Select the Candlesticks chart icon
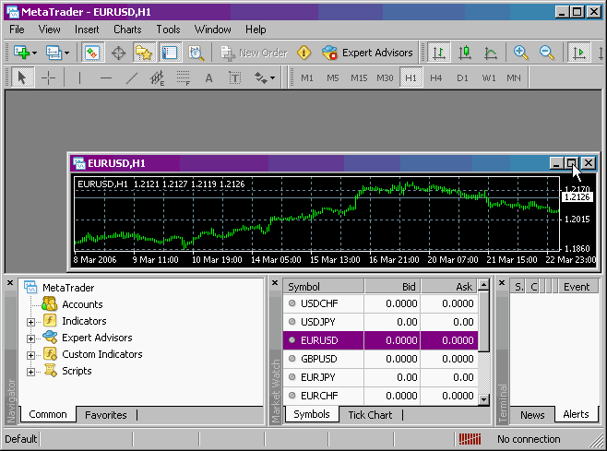The width and height of the screenshot is (607, 451). tap(465, 53)
